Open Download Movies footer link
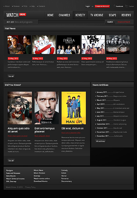The height and width of the screenshot is (198, 137). (41, 181)
